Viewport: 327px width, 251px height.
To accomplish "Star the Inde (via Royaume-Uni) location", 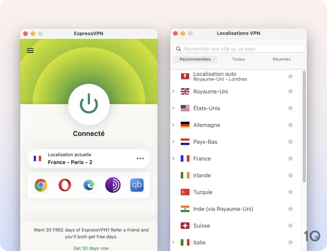I will pos(290,209).
